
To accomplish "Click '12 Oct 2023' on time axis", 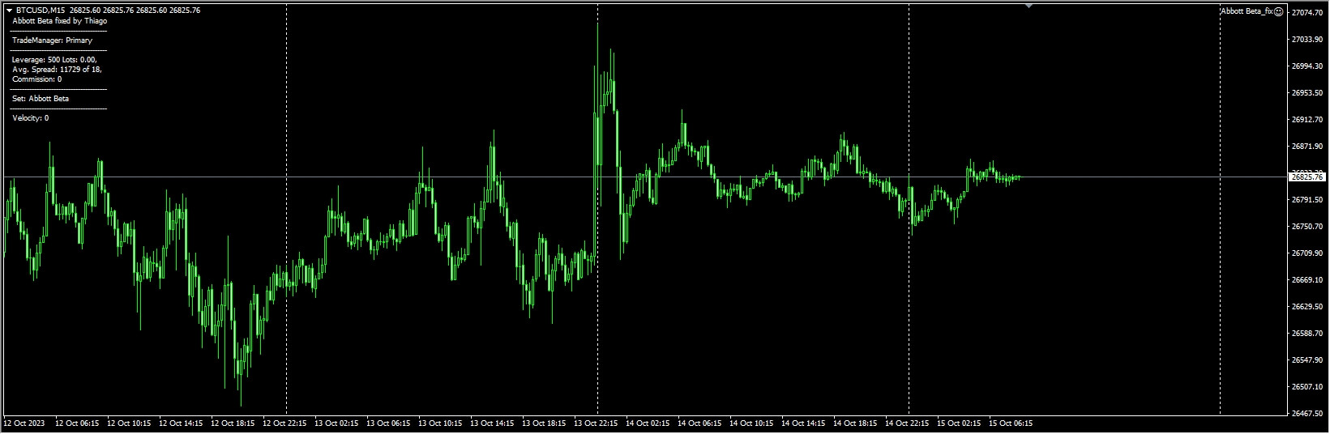I will coord(24,423).
